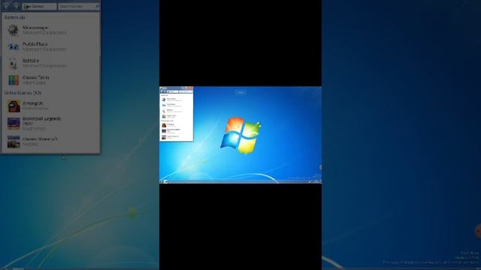Focus the Search Games field in the enlarged blurred window

pyautogui.click(x=78, y=7)
